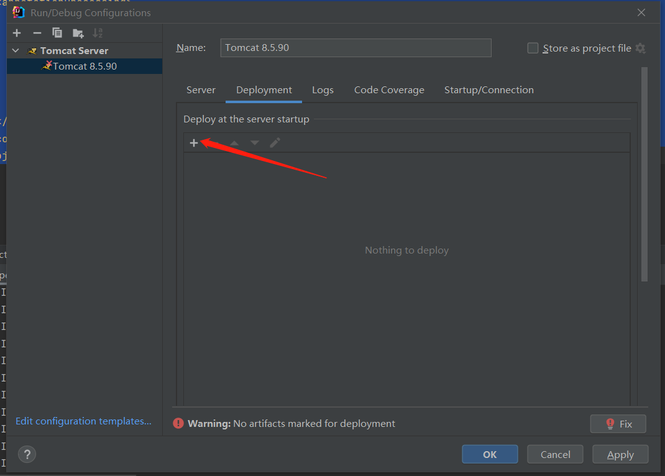Remove the selected configuration
This screenshot has width=665, height=476.
pos(37,33)
